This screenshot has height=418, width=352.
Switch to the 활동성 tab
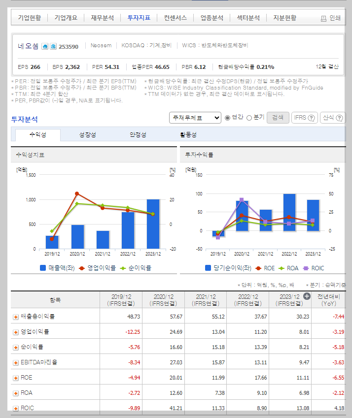188,135
